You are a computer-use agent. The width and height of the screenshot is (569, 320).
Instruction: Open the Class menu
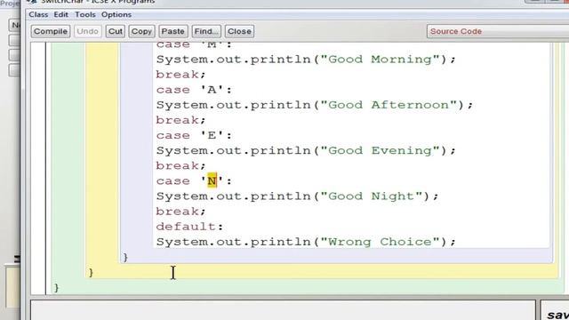click(x=38, y=14)
